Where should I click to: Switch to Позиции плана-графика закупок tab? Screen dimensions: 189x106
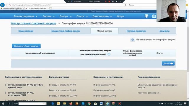65,31
